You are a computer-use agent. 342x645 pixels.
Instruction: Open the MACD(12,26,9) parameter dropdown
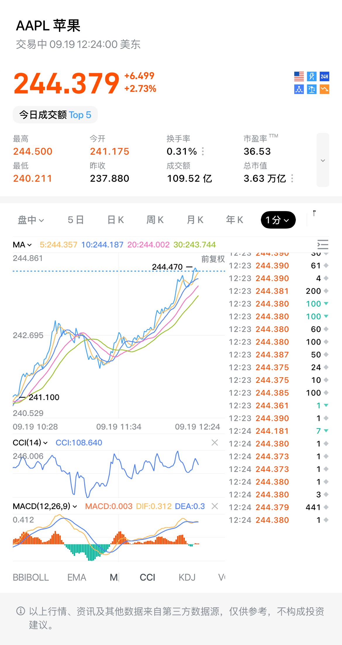45,506
